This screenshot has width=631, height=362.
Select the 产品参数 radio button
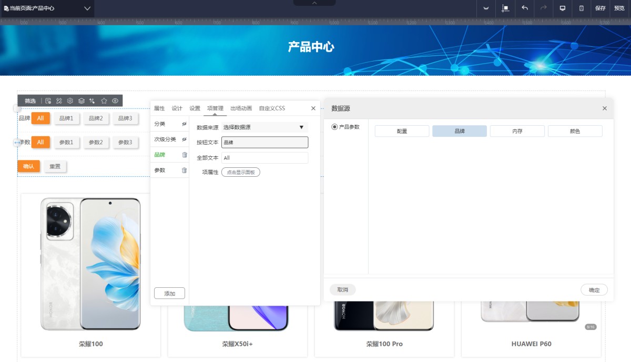coord(334,127)
